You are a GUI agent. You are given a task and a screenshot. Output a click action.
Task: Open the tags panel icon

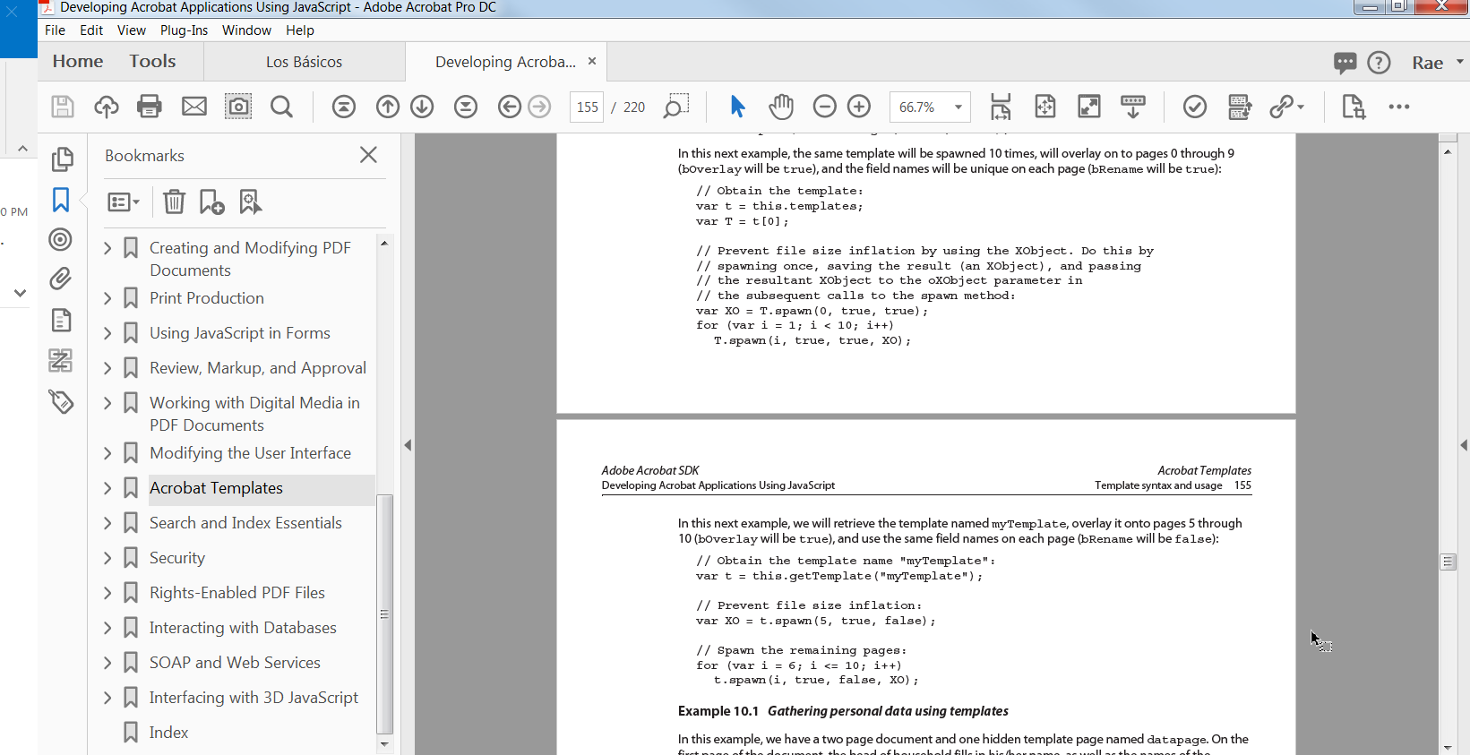pos(61,400)
